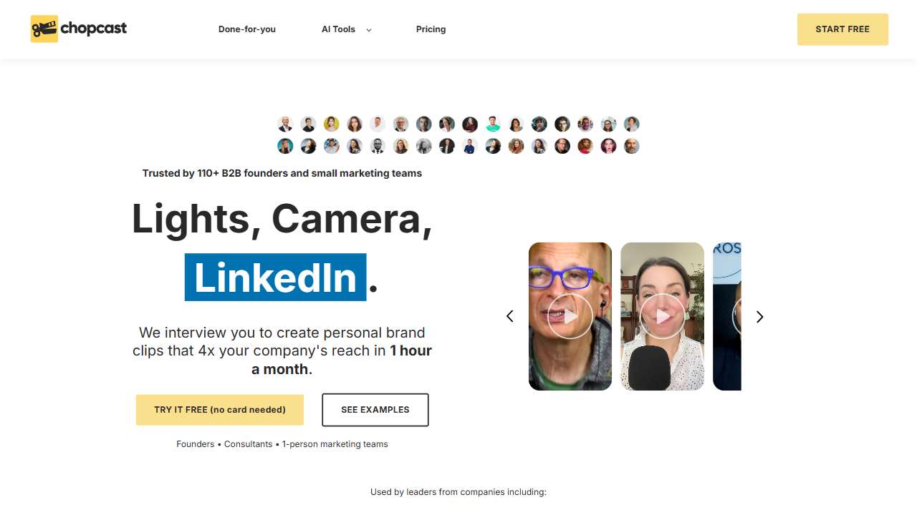Screen dimensions: 917x515
Task: Click the Chopcast logo icon
Action: pos(44,29)
